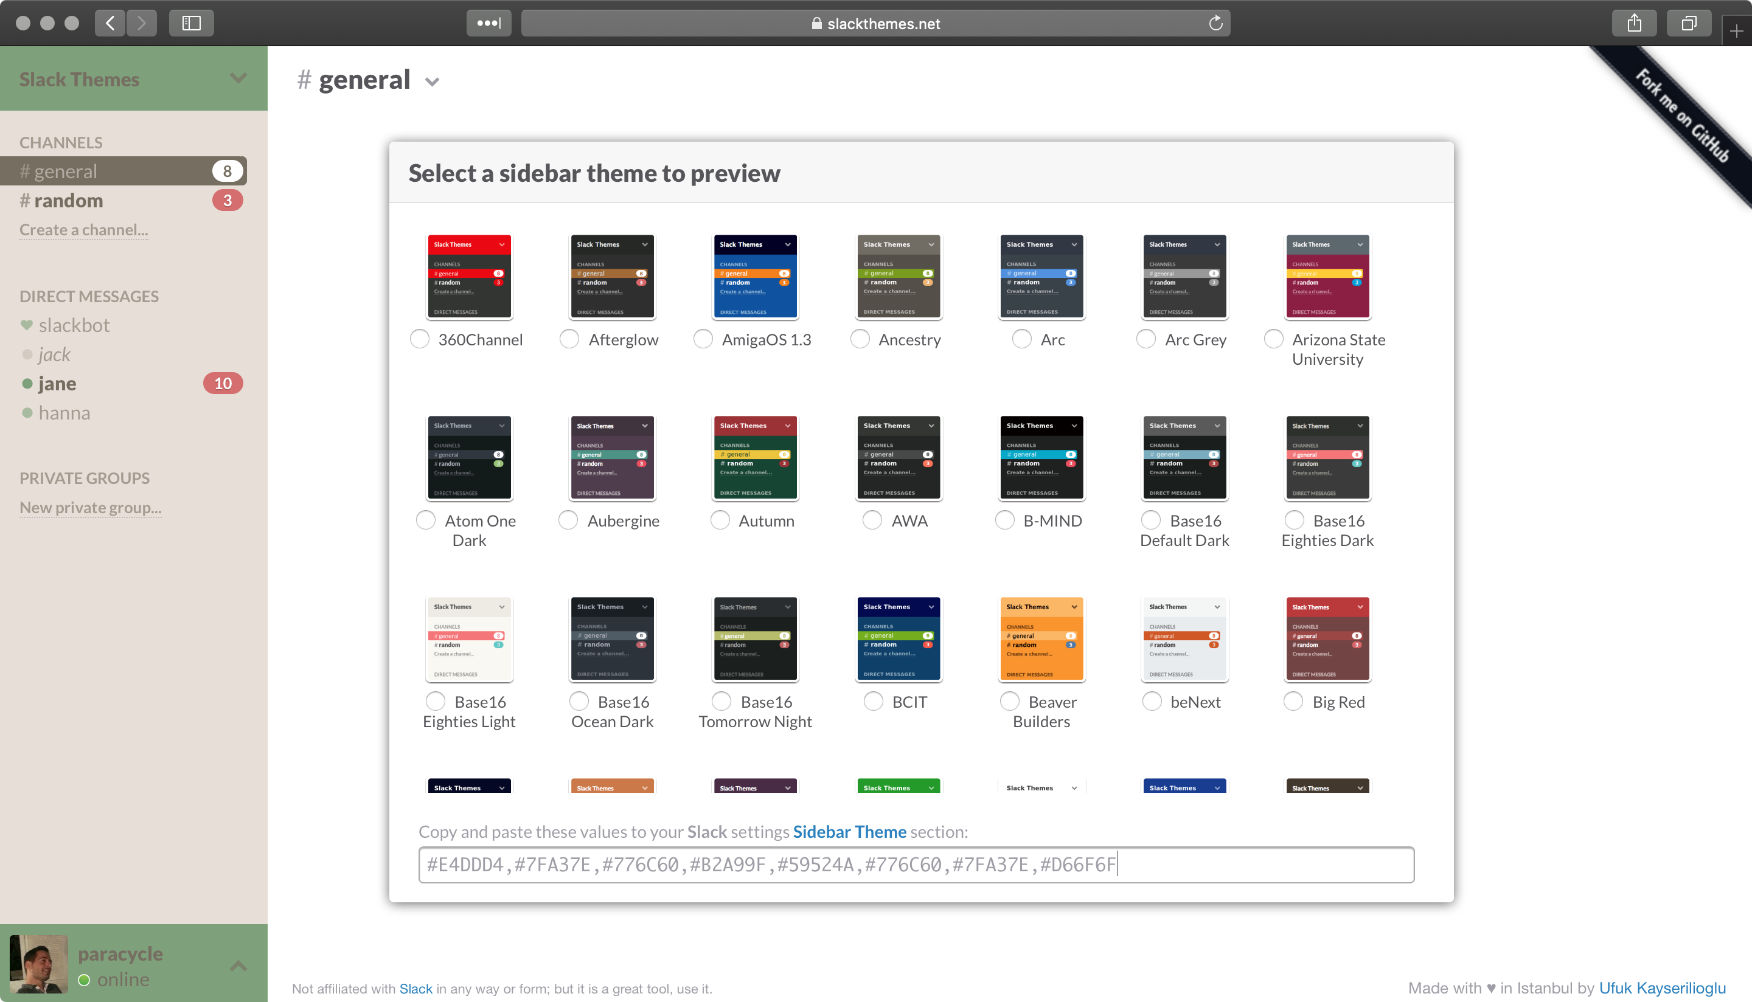
Task: Go back with the browser back arrow
Action: tap(110, 22)
